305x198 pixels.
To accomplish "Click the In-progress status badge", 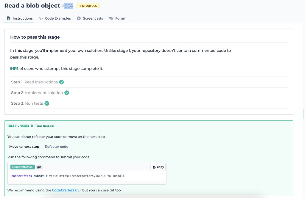I will [x=87, y=5].
